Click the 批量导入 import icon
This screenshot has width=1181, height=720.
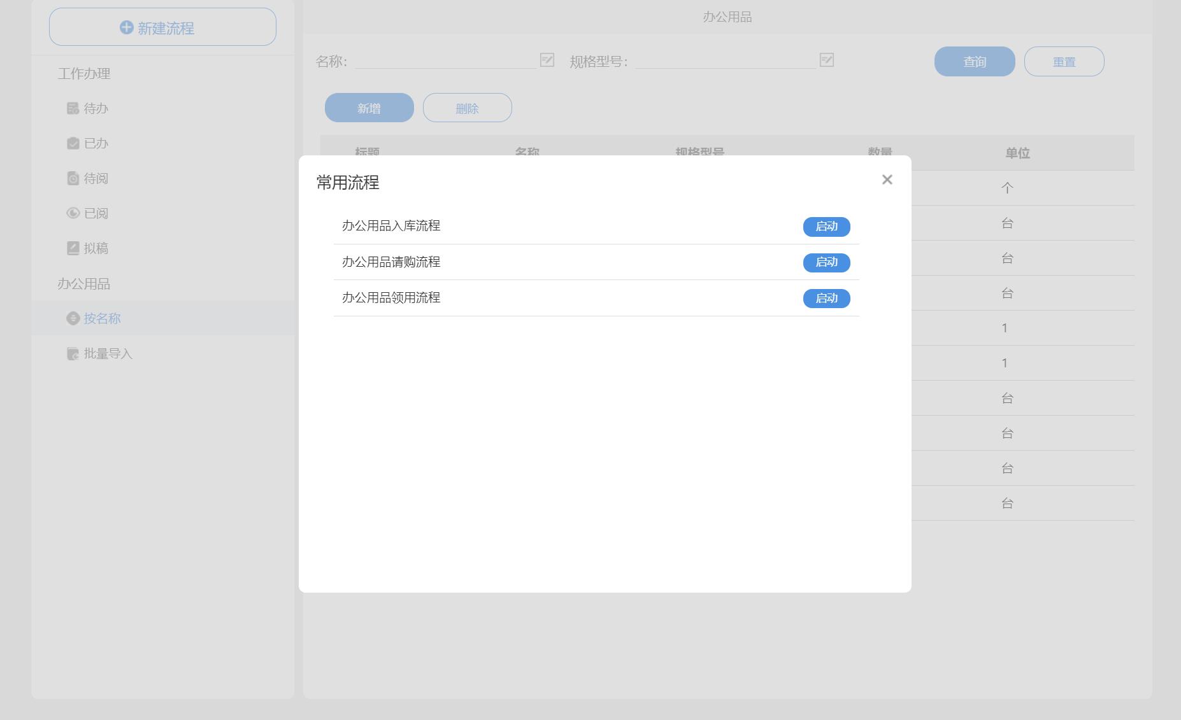[73, 354]
